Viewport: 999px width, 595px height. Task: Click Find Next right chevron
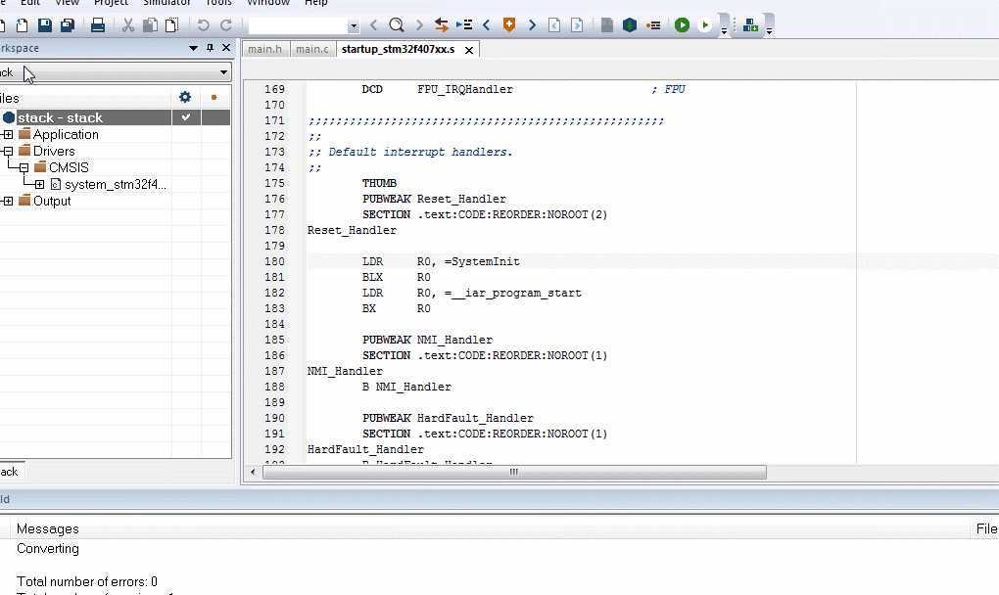click(419, 25)
